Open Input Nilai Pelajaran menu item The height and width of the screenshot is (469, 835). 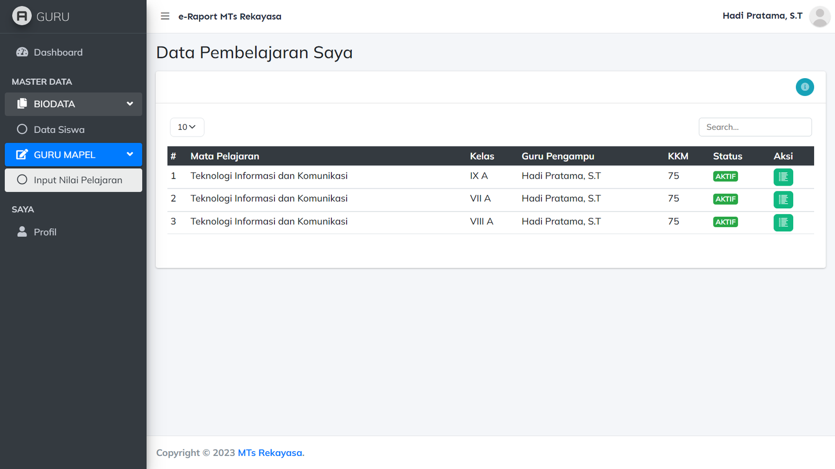point(78,180)
